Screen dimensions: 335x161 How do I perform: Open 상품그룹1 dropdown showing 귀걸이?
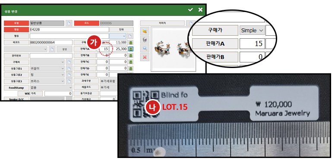pos(47,68)
